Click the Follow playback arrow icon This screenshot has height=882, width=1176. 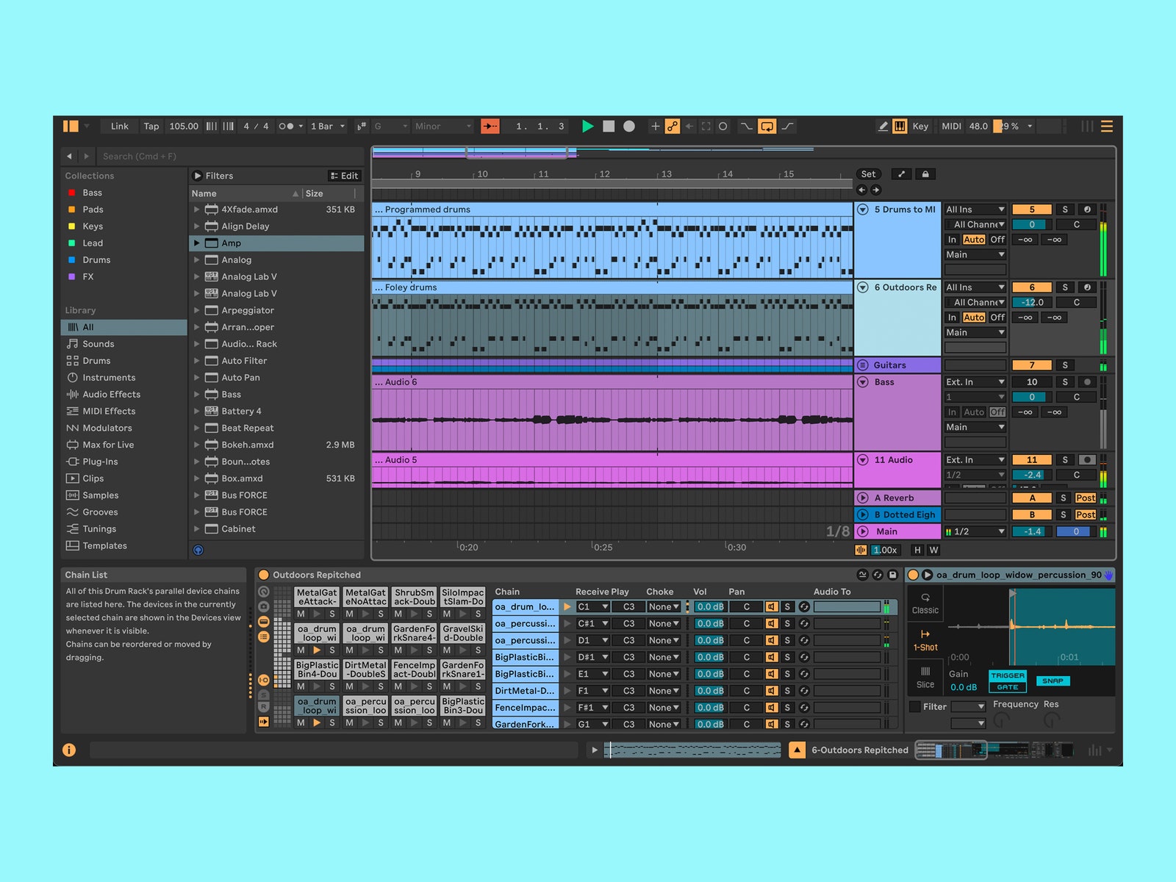click(x=490, y=126)
